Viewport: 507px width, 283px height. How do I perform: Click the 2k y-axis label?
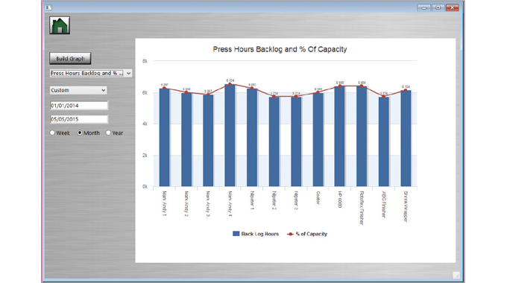(x=145, y=156)
